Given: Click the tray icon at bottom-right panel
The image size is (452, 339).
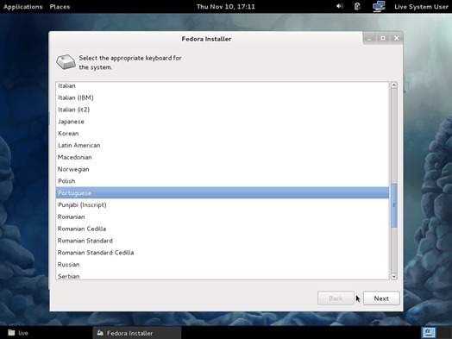Looking at the screenshot, I should (x=429, y=333).
